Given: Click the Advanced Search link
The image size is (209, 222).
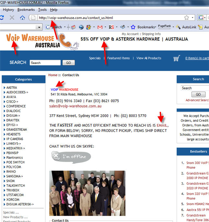Looking at the screenshot, I should 197,100.
